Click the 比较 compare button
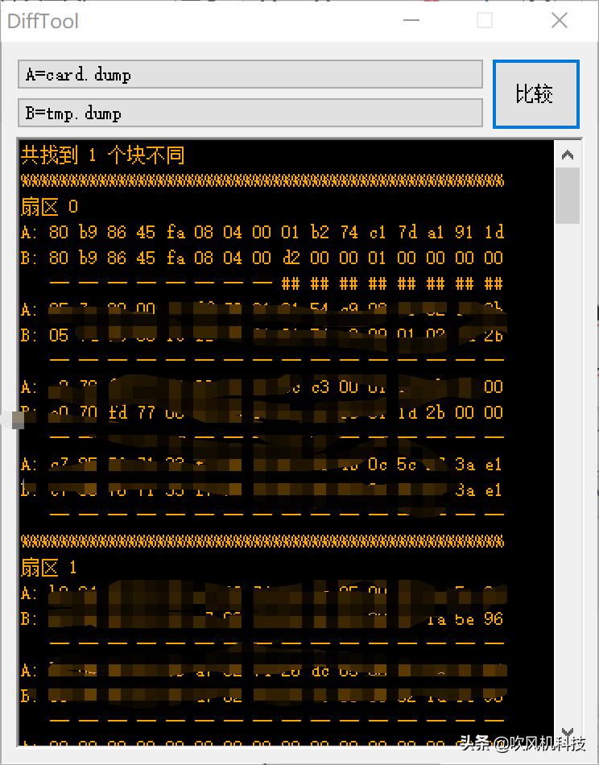The image size is (599, 765). (535, 94)
